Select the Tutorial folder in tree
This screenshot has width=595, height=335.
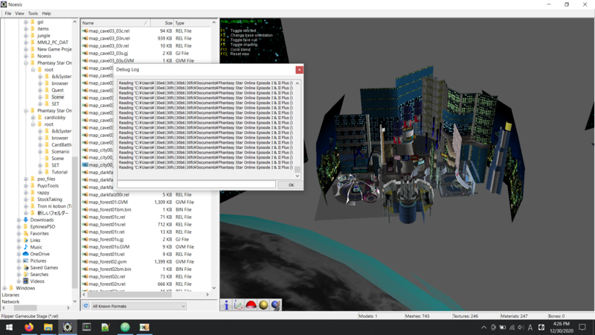coord(59,172)
